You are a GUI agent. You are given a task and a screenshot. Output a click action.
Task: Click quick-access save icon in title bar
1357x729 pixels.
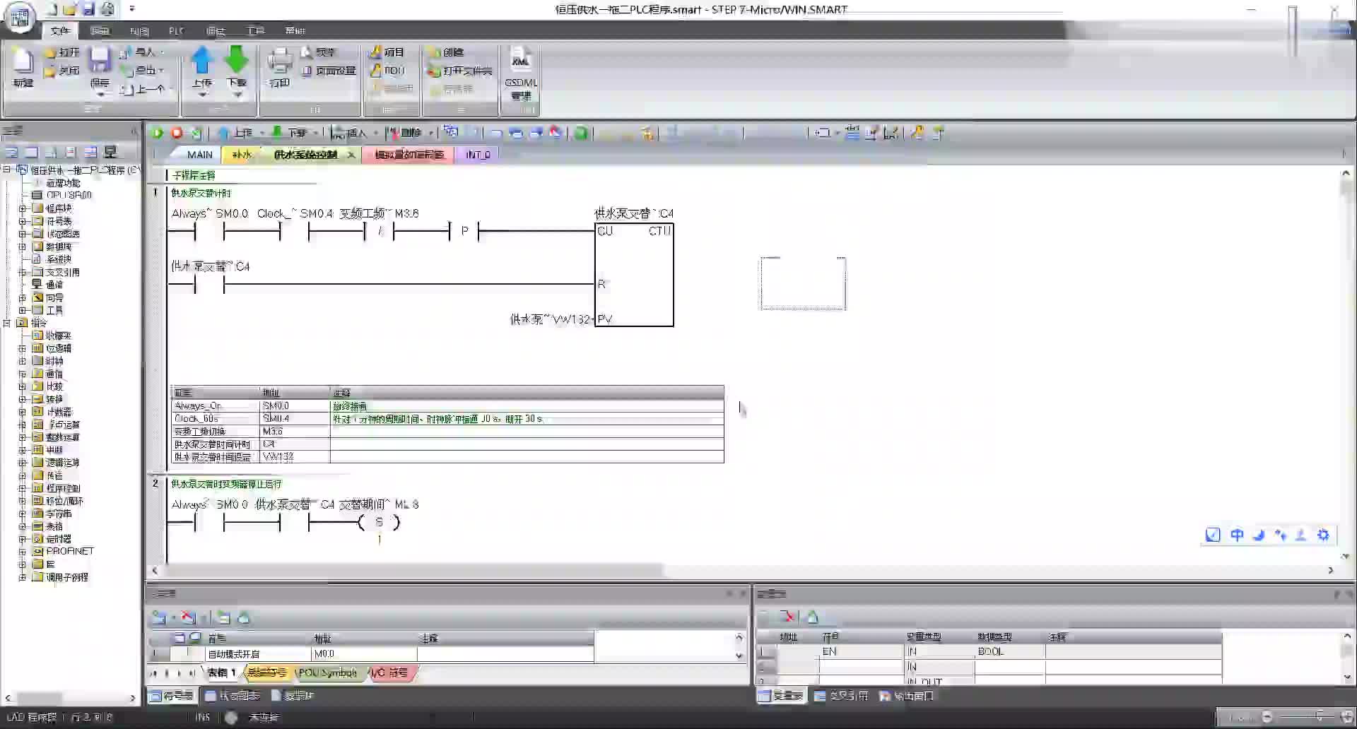tap(88, 9)
